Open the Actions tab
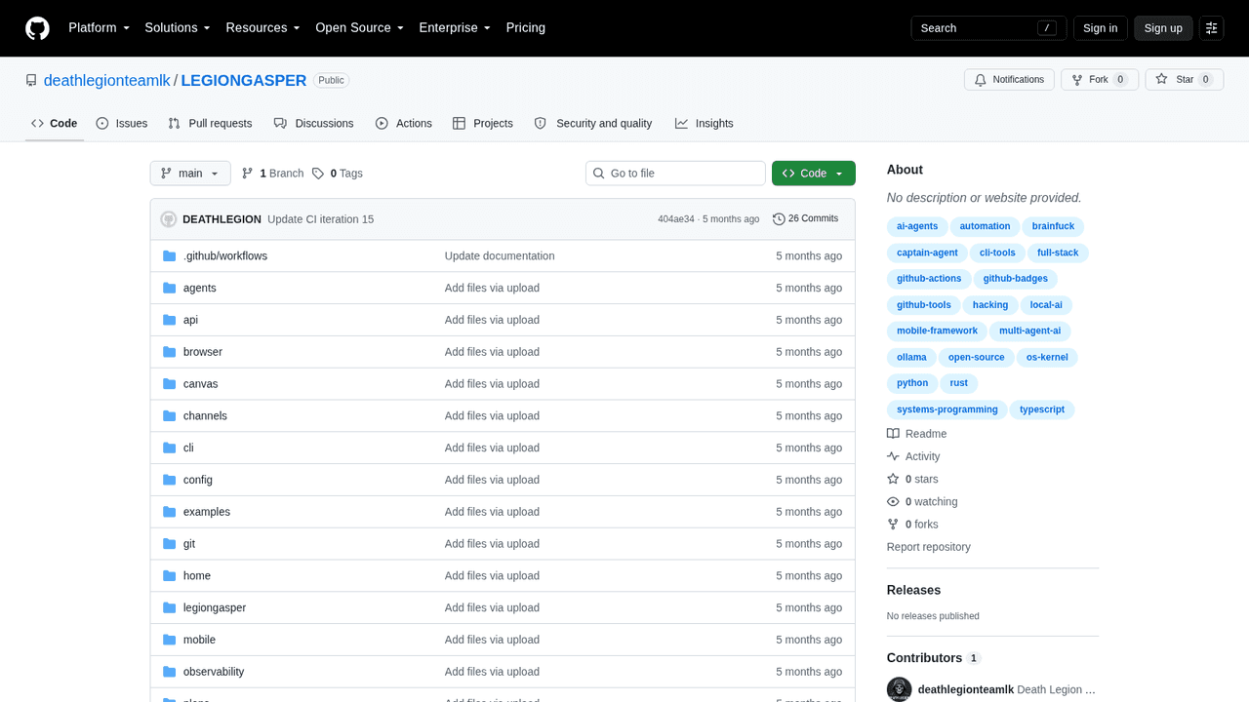Image resolution: width=1249 pixels, height=702 pixels. tap(404, 124)
